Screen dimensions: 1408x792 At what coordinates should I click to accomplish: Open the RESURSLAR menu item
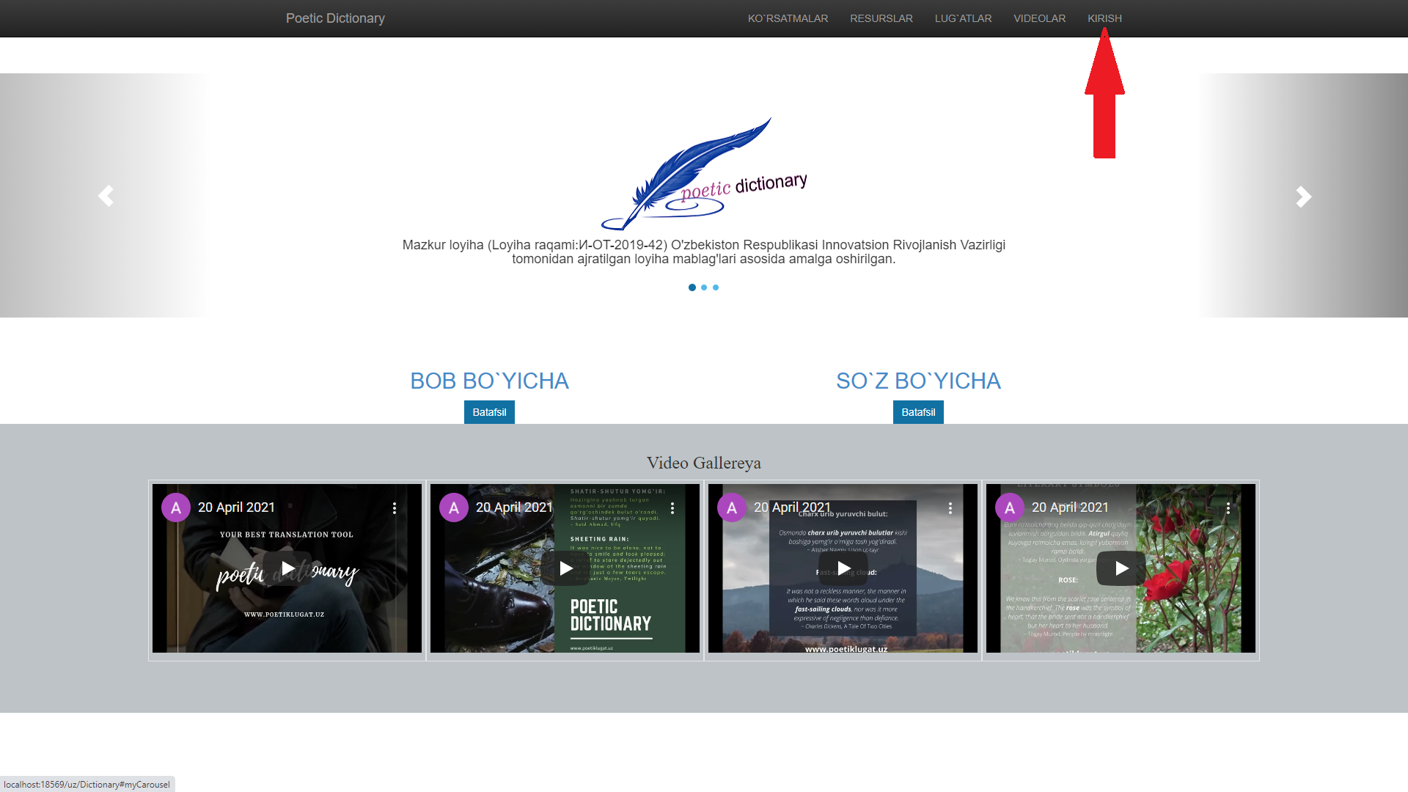[881, 18]
